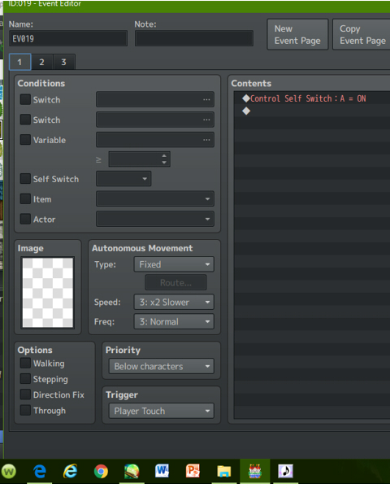The height and width of the screenshot is (488, 390).
Task: Tick the Variable condition checkbox
Action: tap(25, 140)
